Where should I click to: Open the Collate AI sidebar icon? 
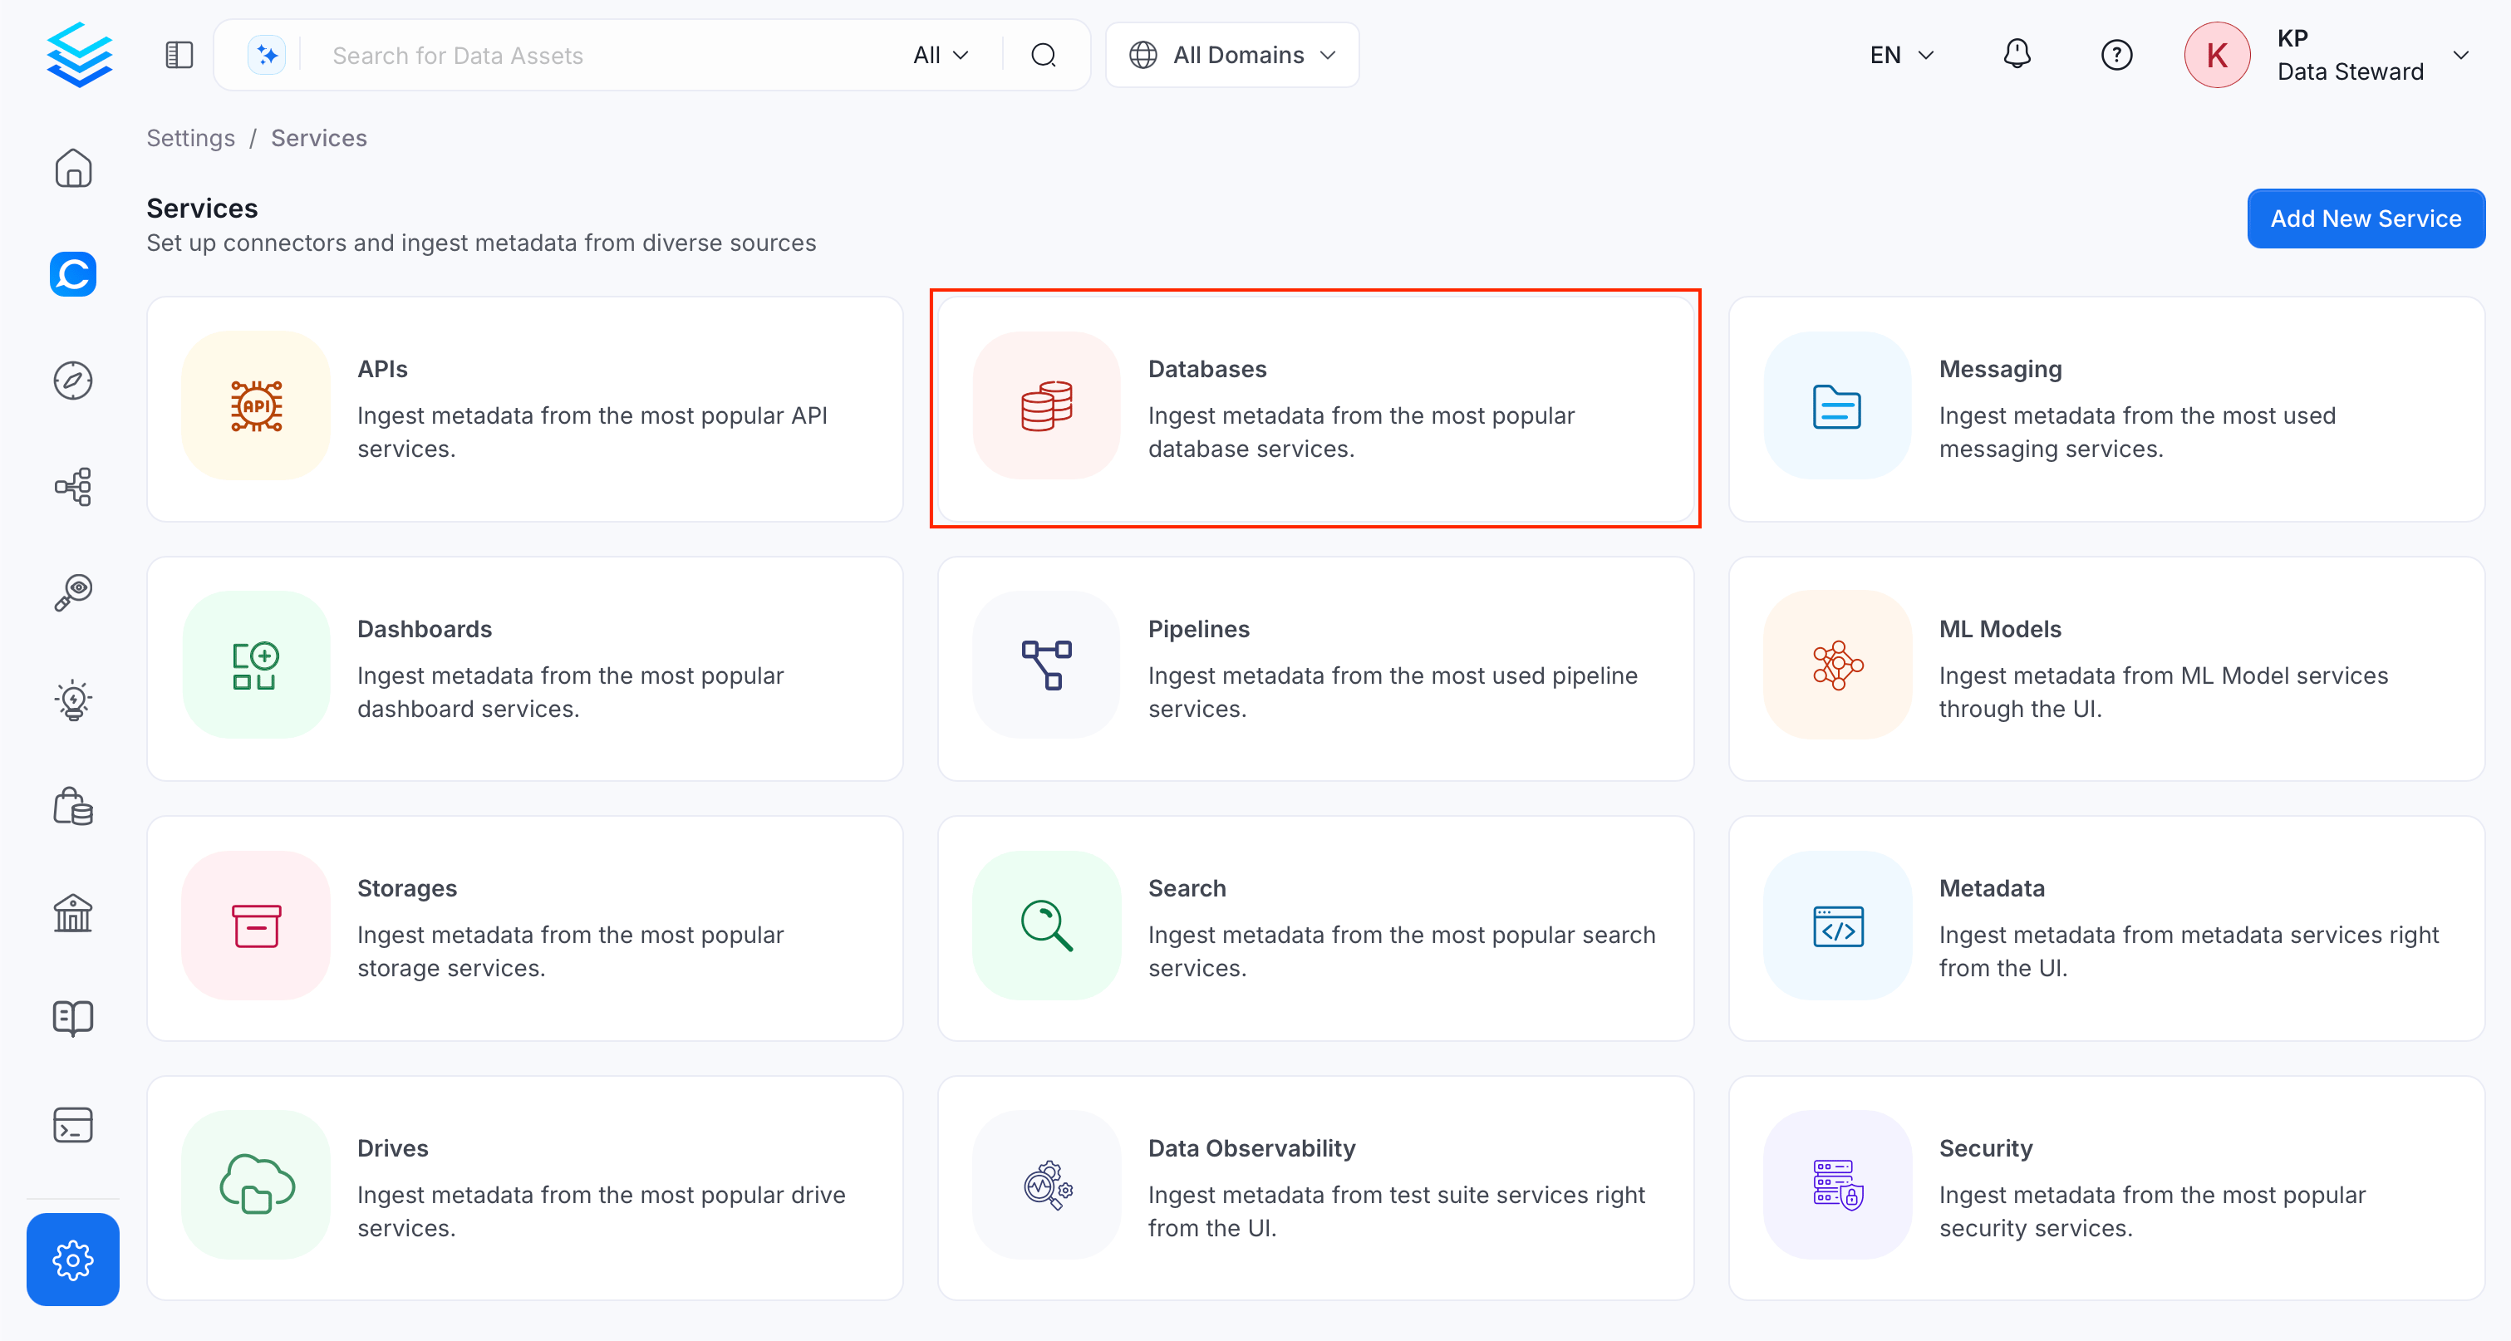[73, 274]
